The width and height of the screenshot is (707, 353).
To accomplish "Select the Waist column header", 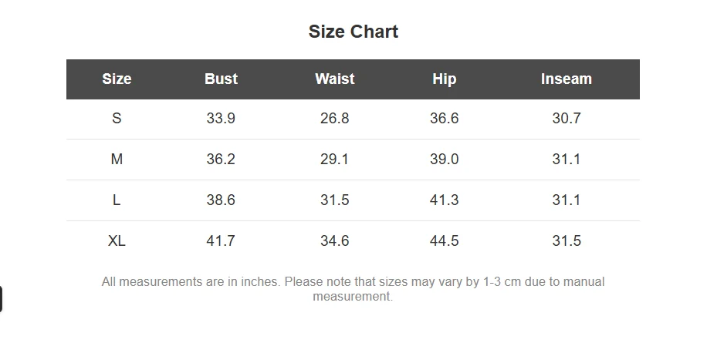I will (334, 79).
